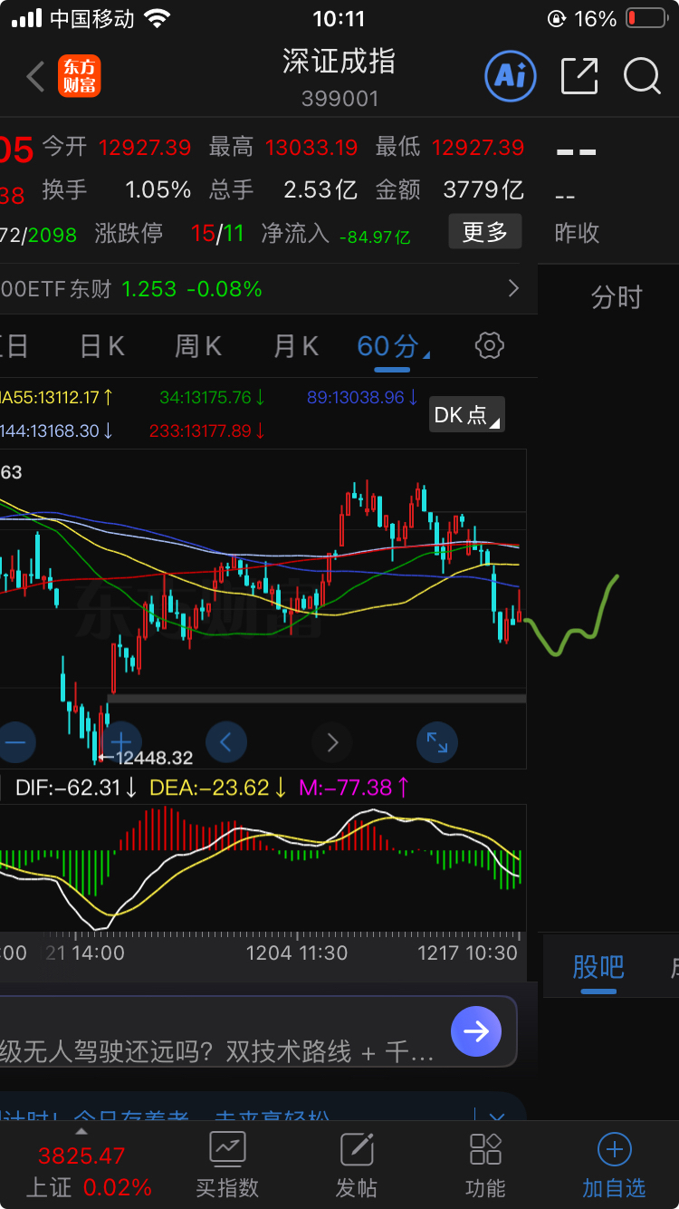Open the 东方财富 logo
This screenshot has width=679, height=1209.
pyautogui.click(x=80, y=77)
